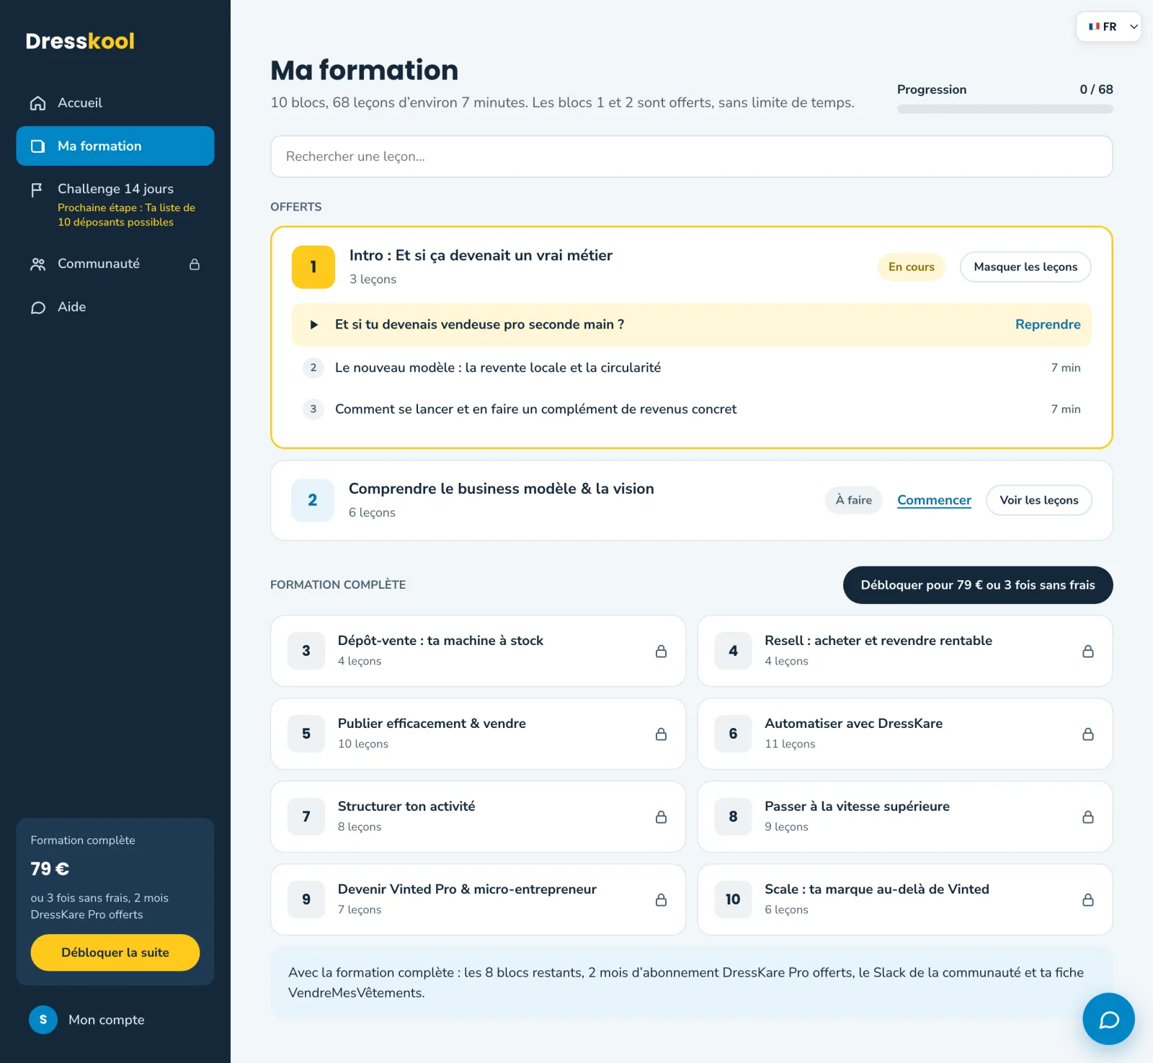The image size is (1153, 1063).
Task: Click the Communauté people icon
Action: [38, 264]
